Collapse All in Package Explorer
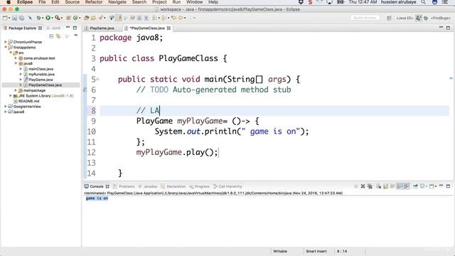This screenshot has width=455, height=256. [x=51, y=36]
